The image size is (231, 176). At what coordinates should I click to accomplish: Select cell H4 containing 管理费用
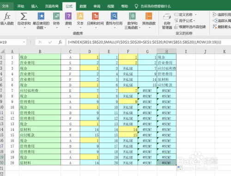pyautogui.click(x=167, y=74)
